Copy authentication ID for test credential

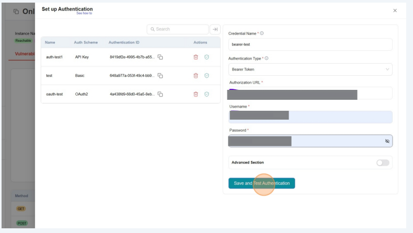[160, 76]
